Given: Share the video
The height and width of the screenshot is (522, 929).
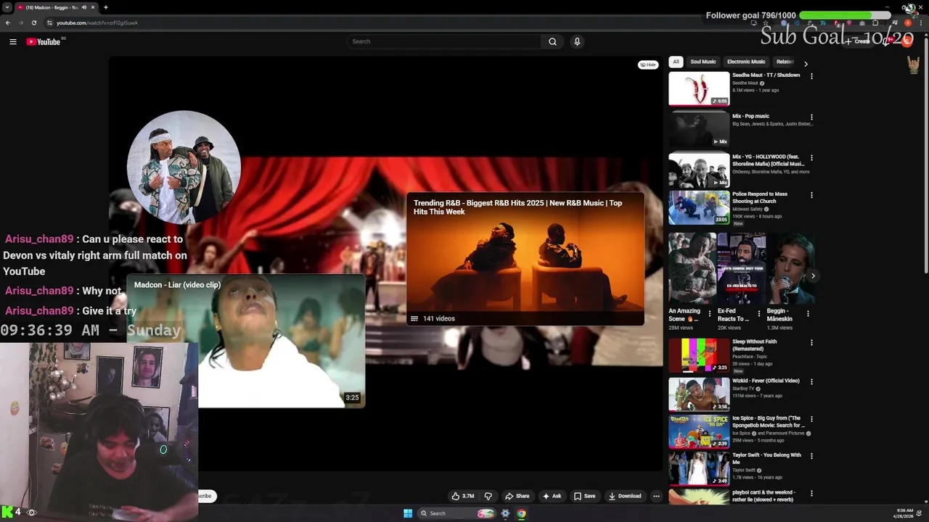Looking at the screenshot, I should pos(517,496).
